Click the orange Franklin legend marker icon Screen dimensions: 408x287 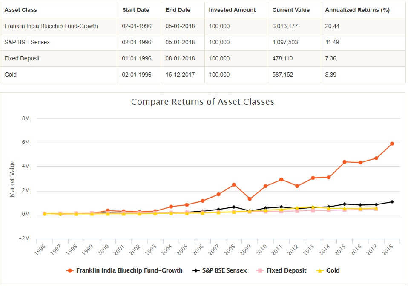(70, 270)
